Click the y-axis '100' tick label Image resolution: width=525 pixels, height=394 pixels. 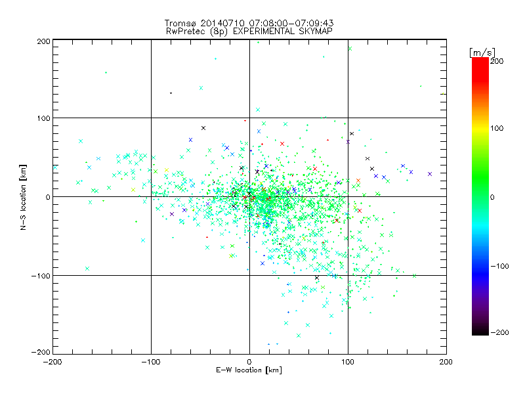point(43,118)
